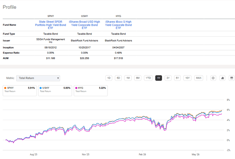Set chart range to 5Y
The width and height of the screenshot is (235, 159).
point(177,78)
